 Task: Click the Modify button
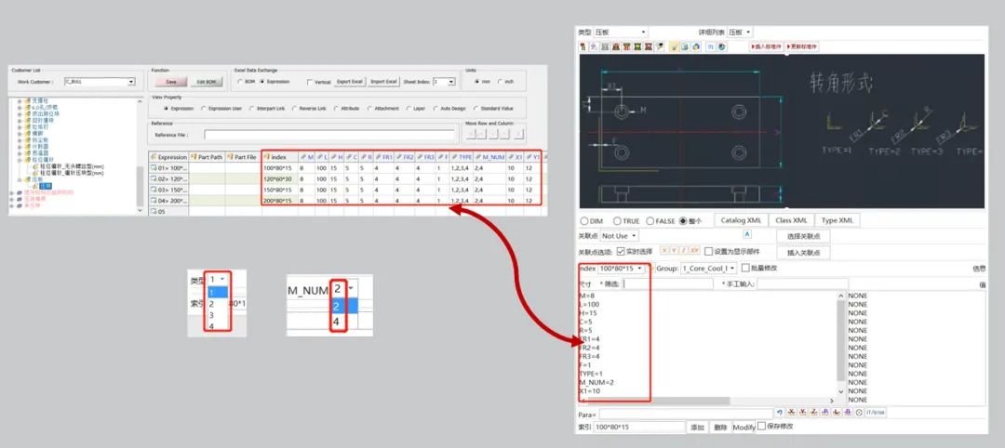point(744,428)
